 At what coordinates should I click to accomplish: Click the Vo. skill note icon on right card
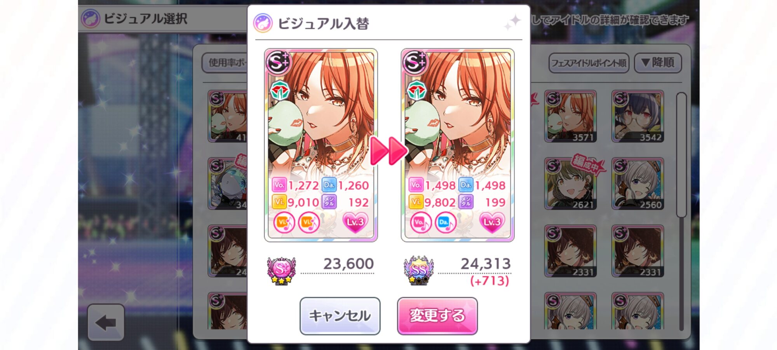click(420, 223)
